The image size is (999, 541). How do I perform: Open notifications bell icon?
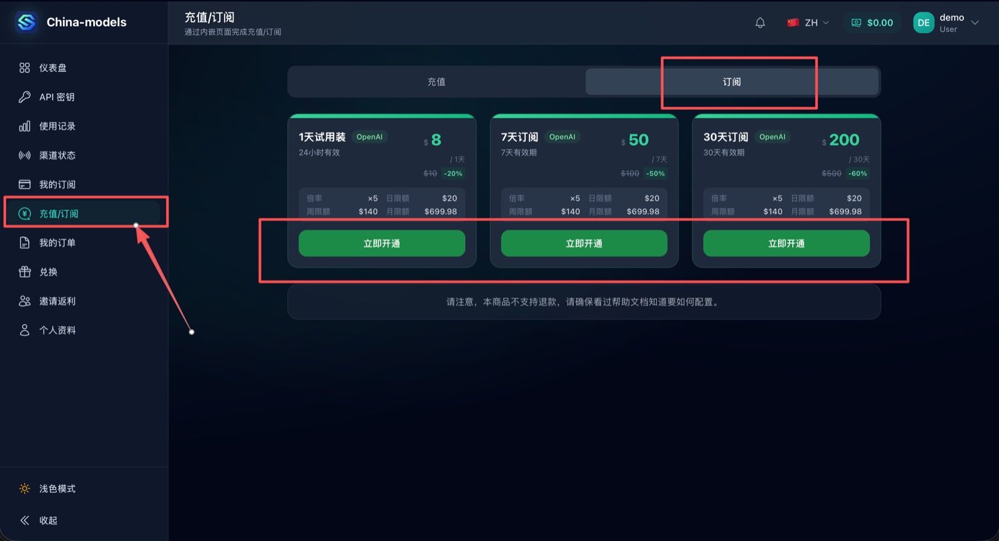(x=760, y=22)
